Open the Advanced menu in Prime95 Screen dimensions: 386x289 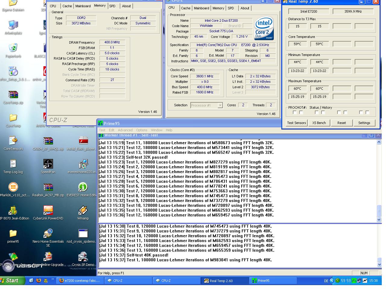click(125, 130)
